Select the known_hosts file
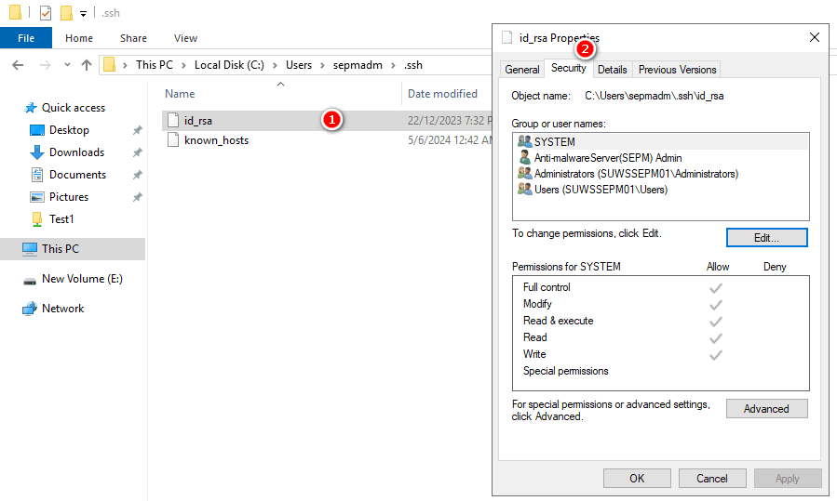Image resolution: width=837 pixels, height=501 pixels. [216, 140]
